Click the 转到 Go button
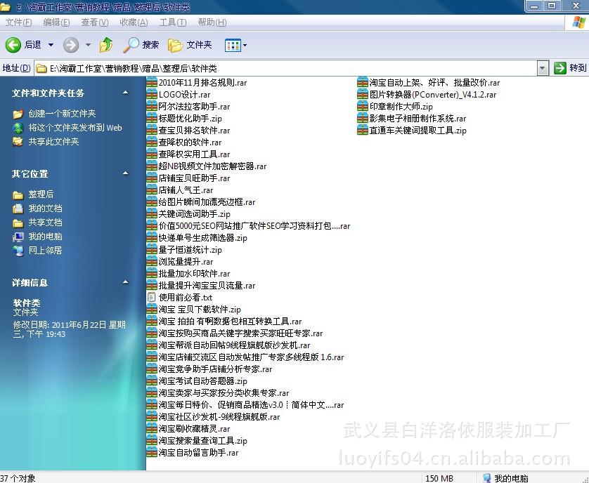Image resolution: width=589 pixels, height=483 pixels. (x=570, y=68)
